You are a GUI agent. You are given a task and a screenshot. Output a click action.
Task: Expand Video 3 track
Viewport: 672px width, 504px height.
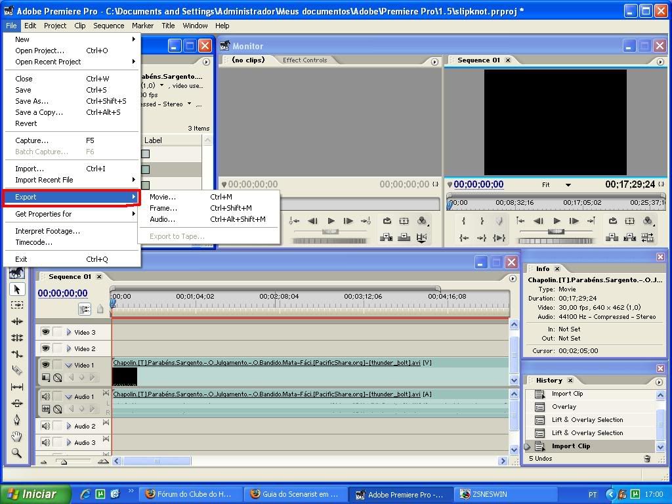tap(68, 332)
